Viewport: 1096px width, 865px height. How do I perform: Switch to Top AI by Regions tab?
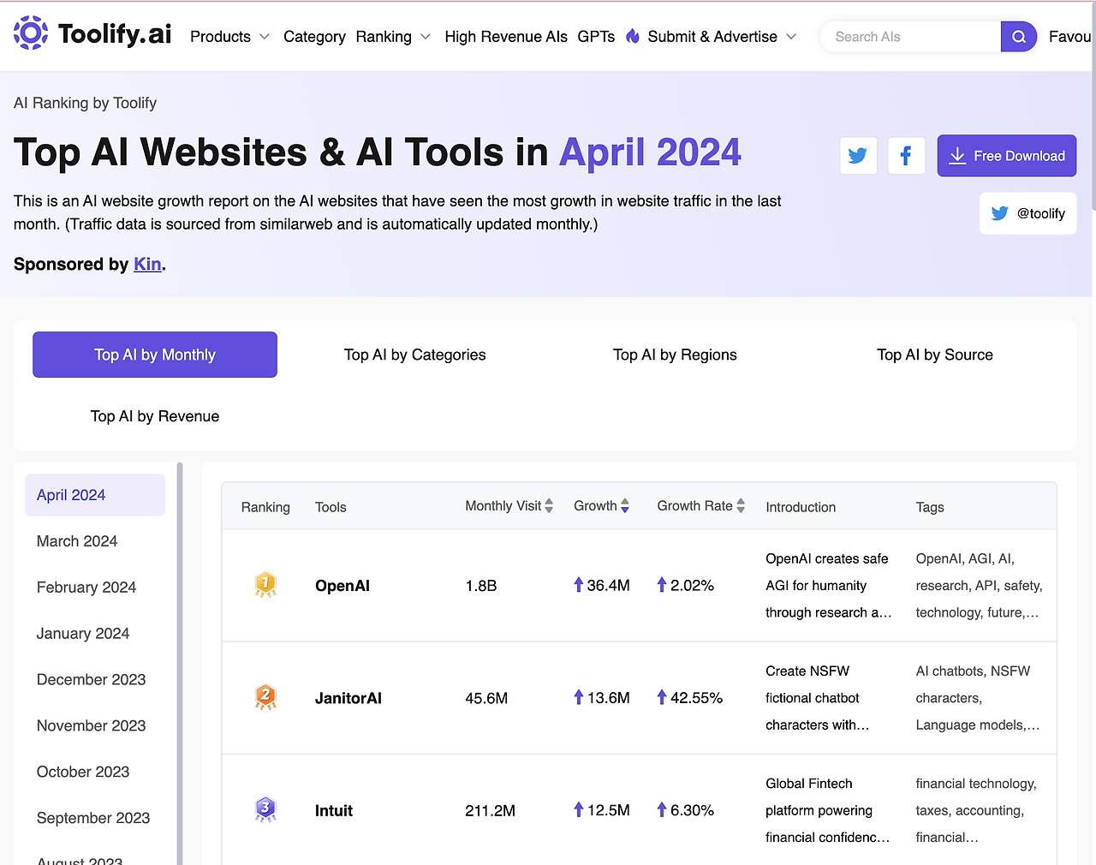pos(675,355)
